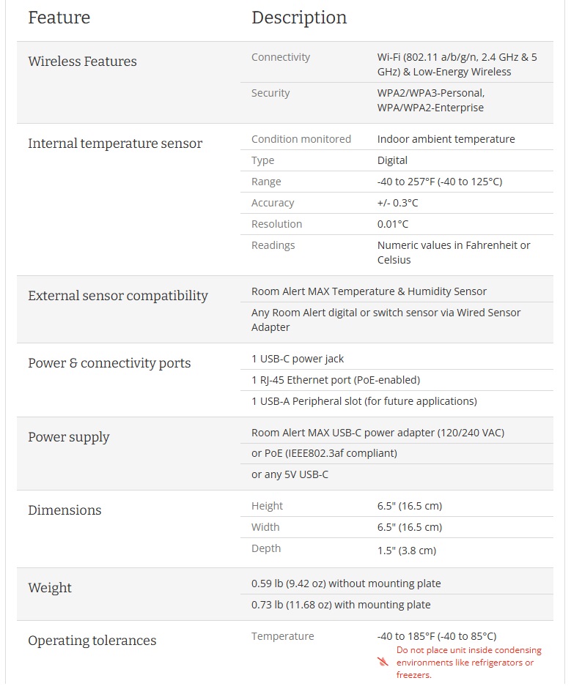Image resolution: width=571 pixels, height=686 pixels.
Task: Click the red condensing warning icon
Action: click(x=383, y=662)
